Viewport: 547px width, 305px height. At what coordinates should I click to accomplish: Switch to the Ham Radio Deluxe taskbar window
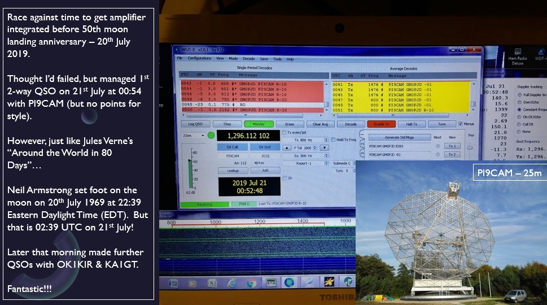pyautogui.click(x=271, y=282)
